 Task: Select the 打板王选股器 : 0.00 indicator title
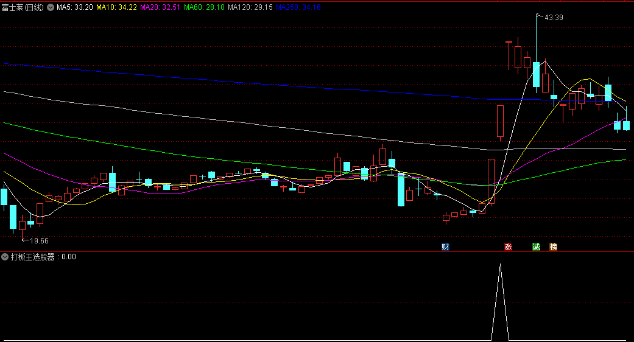[43, 257]
